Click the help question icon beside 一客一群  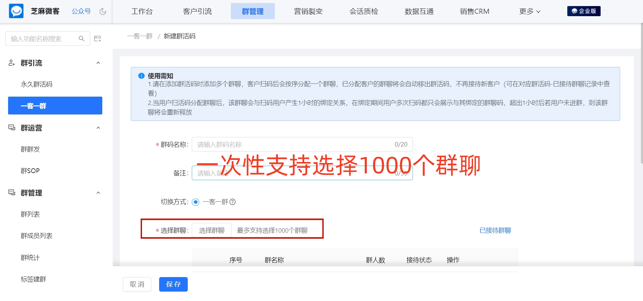coord(233,202)
